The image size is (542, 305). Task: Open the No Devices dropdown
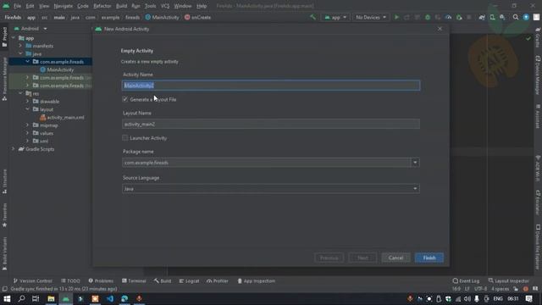371,17
